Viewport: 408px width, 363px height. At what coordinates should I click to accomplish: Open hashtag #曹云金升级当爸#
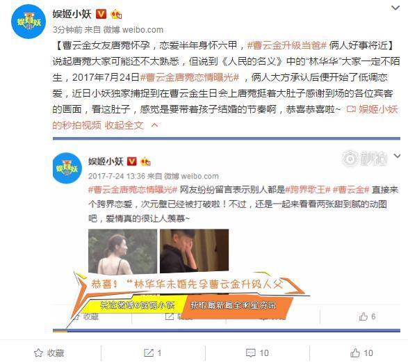[286, 46]
